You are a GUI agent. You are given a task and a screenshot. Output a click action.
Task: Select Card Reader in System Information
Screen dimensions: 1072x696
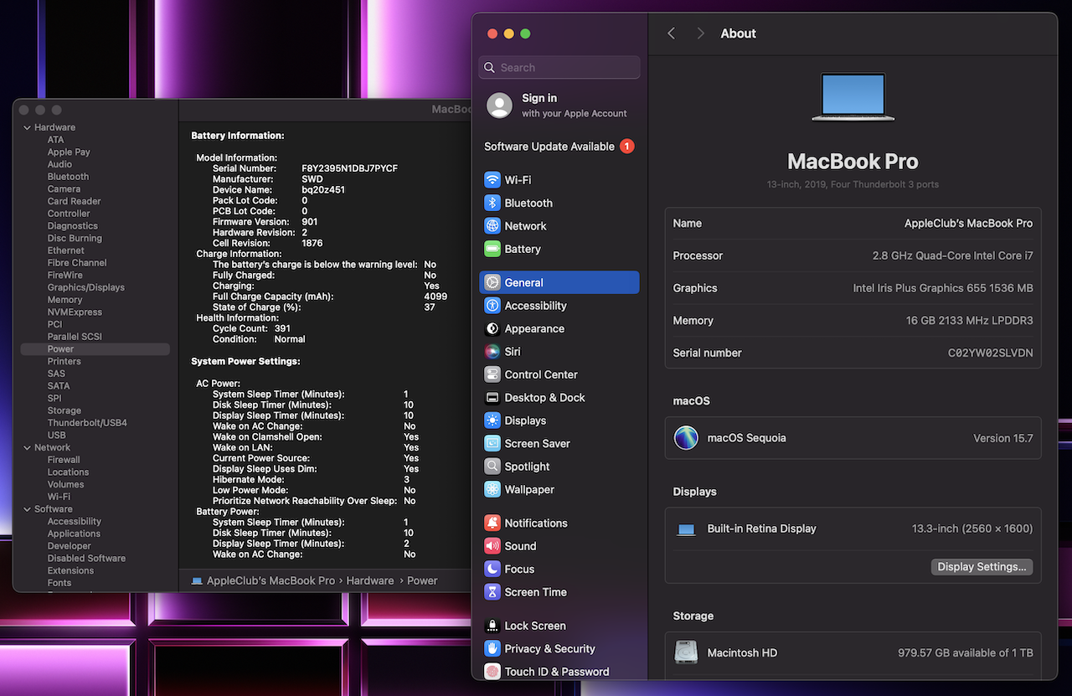point(74,201)
